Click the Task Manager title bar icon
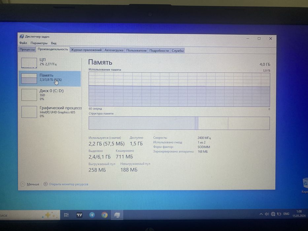Image resolution: width=308 pixels, height=231 pixels. [x=21, y=37]
